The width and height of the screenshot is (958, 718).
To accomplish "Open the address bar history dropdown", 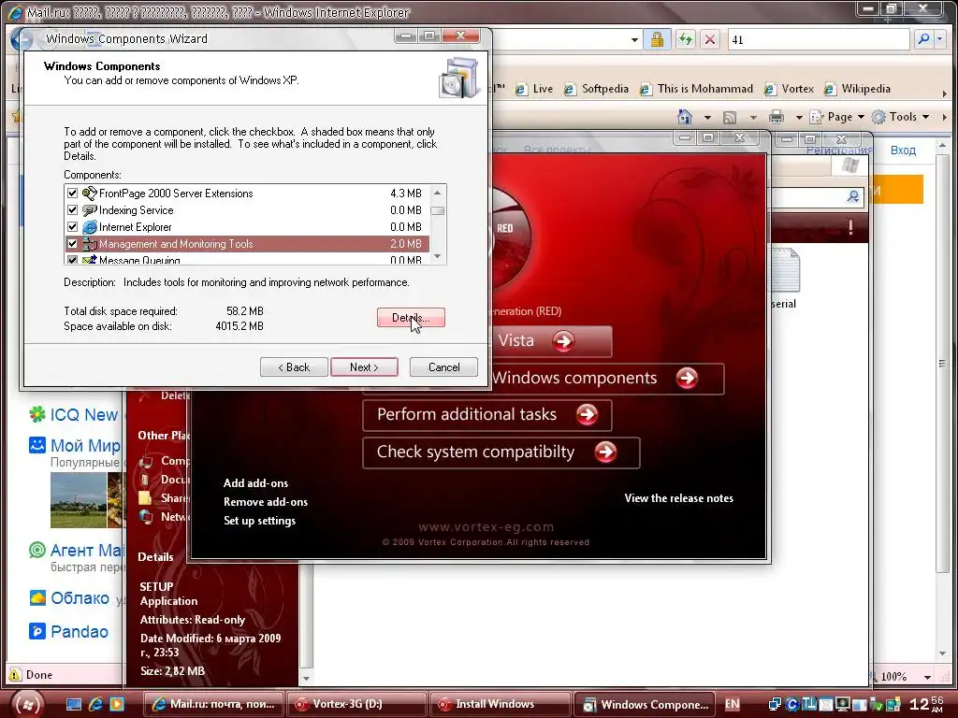I will click(635, 40).
